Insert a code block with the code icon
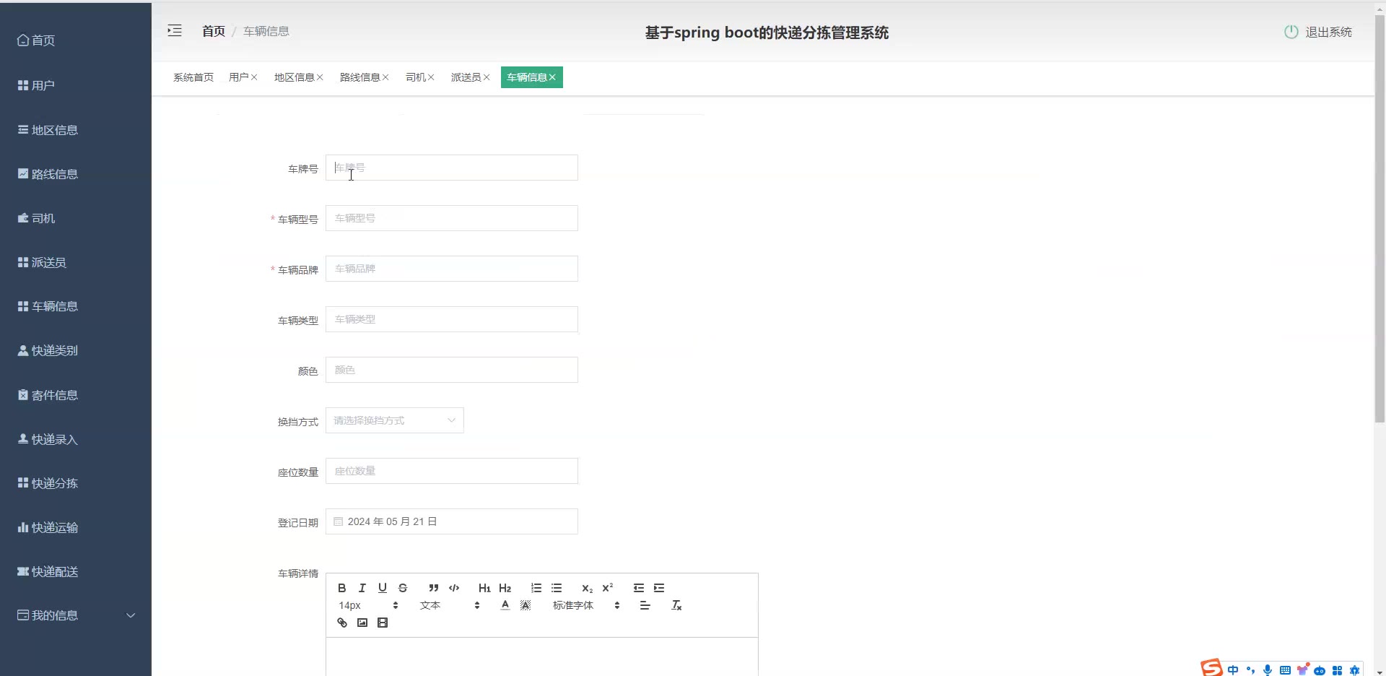 (454, 588)
